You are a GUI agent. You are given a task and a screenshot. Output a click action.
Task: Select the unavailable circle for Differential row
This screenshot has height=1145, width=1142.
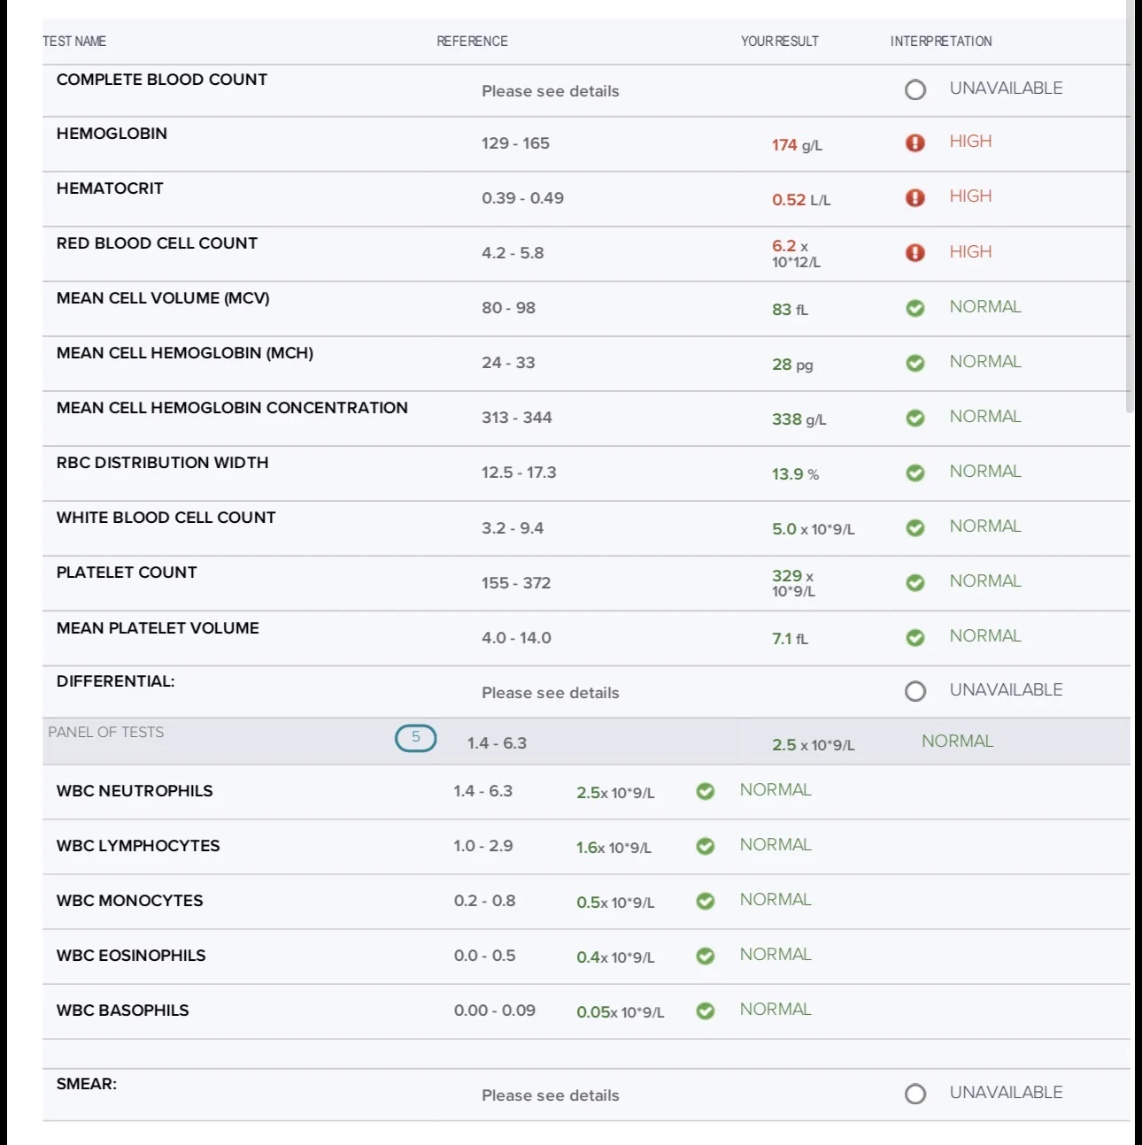tap(915, 691)
